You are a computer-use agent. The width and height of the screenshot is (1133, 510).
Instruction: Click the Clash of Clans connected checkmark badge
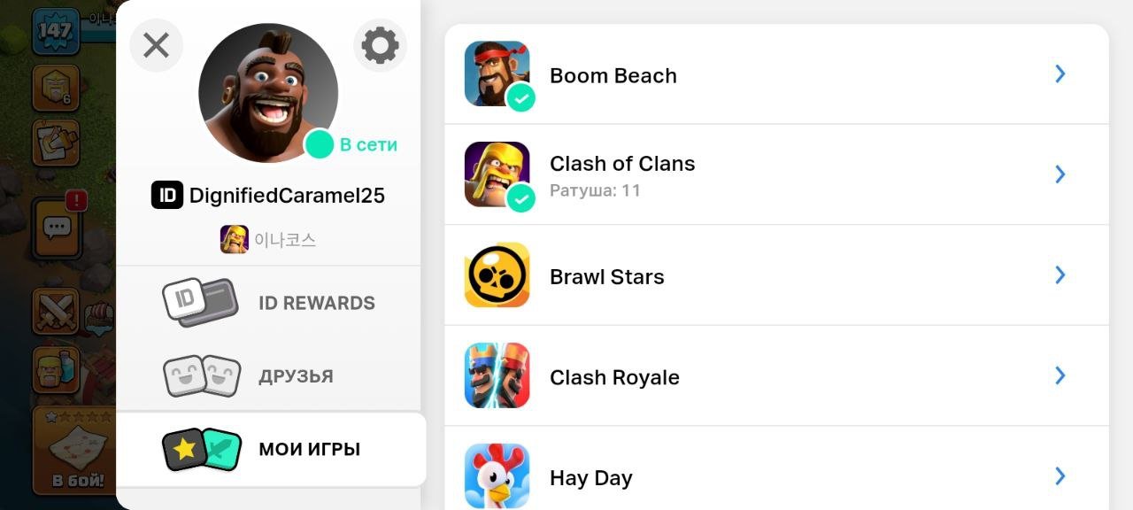(521, 198)
